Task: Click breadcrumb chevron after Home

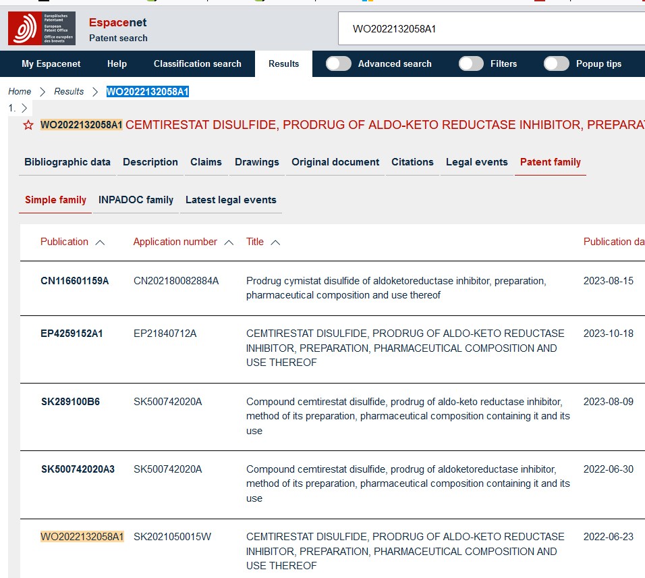Action: pyautogui.click(x=43, y=92)
